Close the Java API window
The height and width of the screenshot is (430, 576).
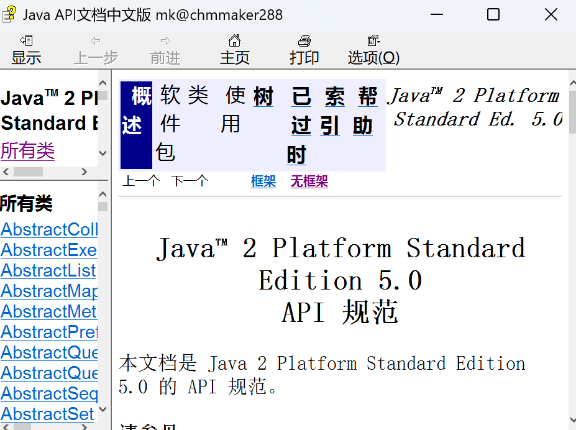pyautogui.click(x=551, y=15)
